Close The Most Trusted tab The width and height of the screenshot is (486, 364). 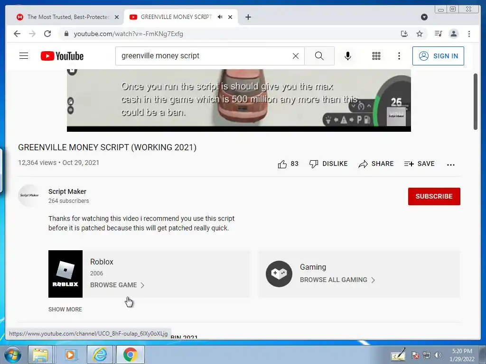[x=117, y=17]
